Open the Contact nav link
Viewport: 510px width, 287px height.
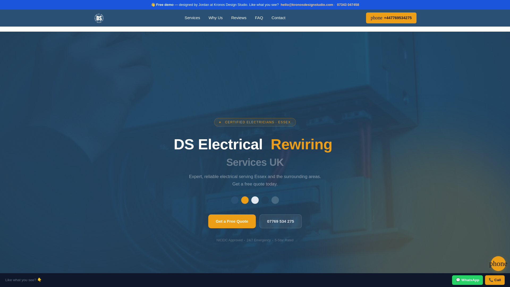click(278, 18)
